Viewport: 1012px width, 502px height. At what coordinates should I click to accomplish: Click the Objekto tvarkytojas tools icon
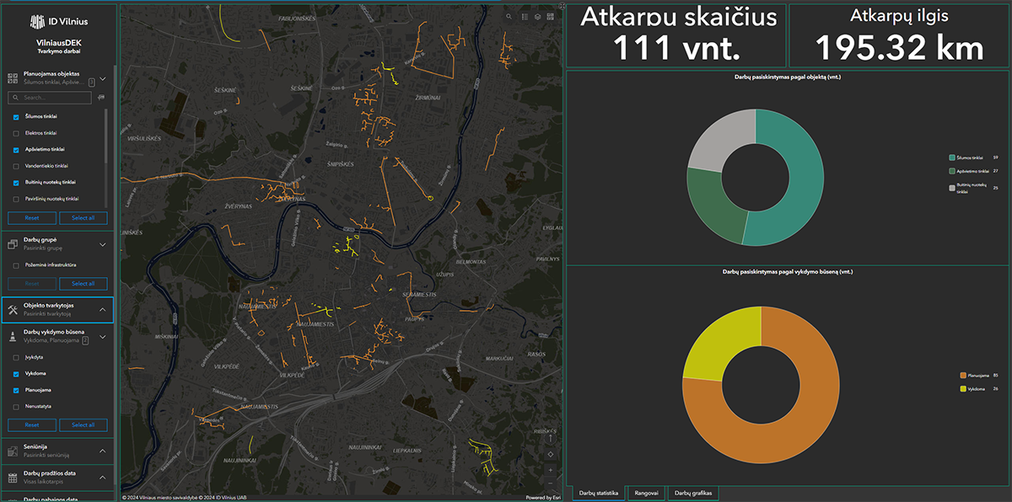tap(13, 310)
